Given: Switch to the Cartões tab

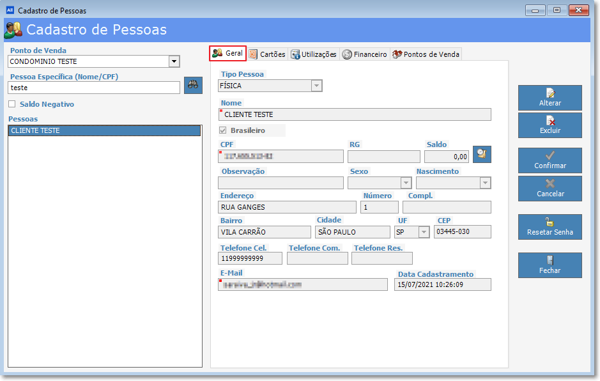Looking at the screenshot, I should pyautogui.click(x=267, y=54).
